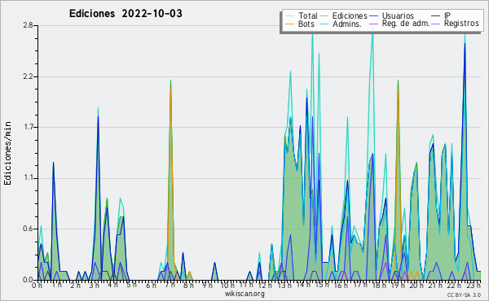The height and width of the screenshot is (301, 489).
Task: Click the 2.2 y-axis value
Action: pos(28,76)
